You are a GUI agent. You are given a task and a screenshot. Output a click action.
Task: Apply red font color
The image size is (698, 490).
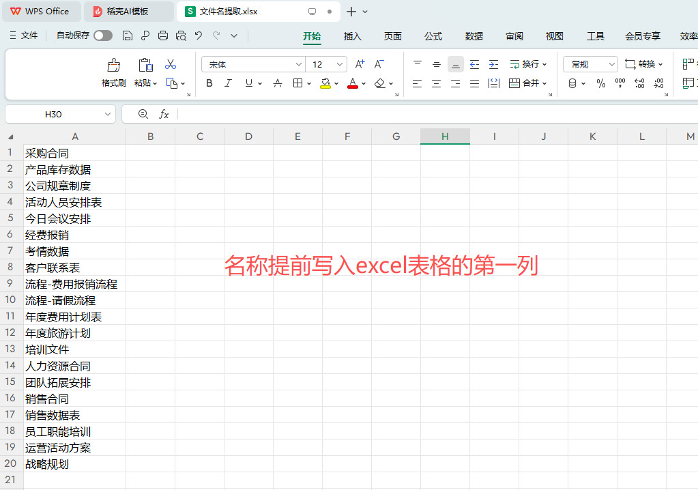click(353, 83)
